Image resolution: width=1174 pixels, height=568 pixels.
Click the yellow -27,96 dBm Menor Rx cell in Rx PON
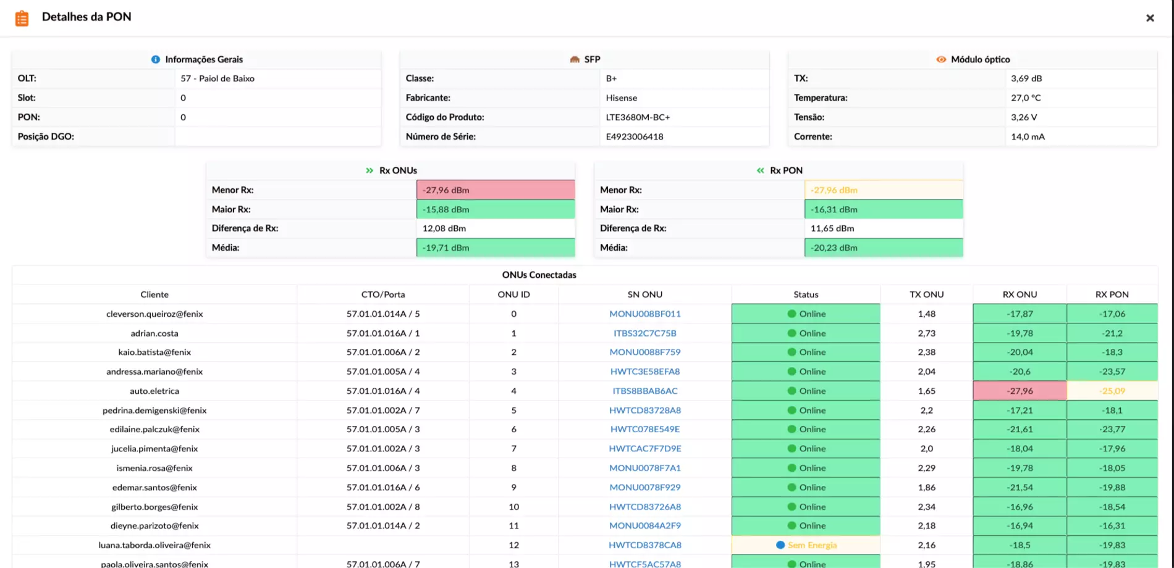point(884,190)
